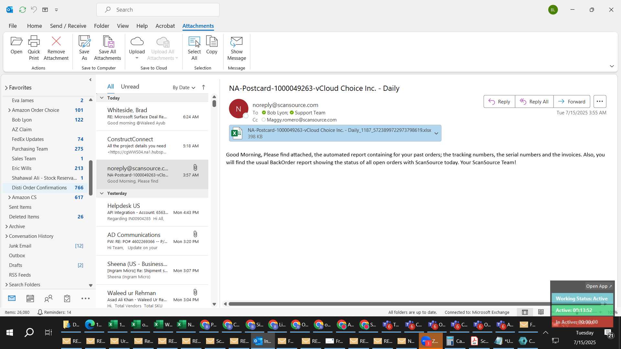
Task: Click Send/Receive All Folders sync icon
Action: point(22,10)
